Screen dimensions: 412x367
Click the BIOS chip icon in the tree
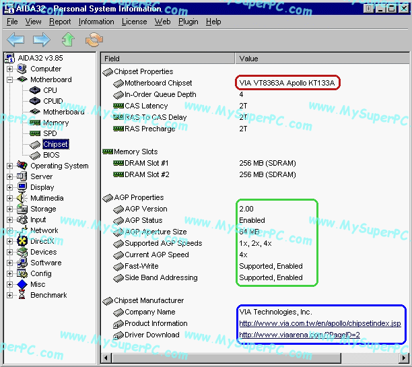click(x=35, y=156)
